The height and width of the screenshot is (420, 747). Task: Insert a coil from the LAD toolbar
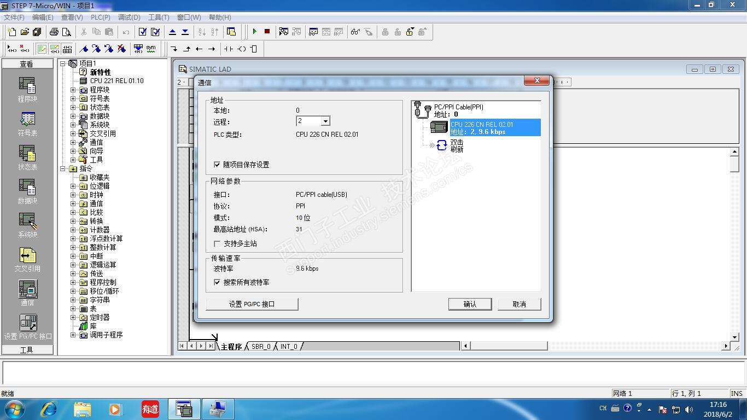[x=241, y=49]
